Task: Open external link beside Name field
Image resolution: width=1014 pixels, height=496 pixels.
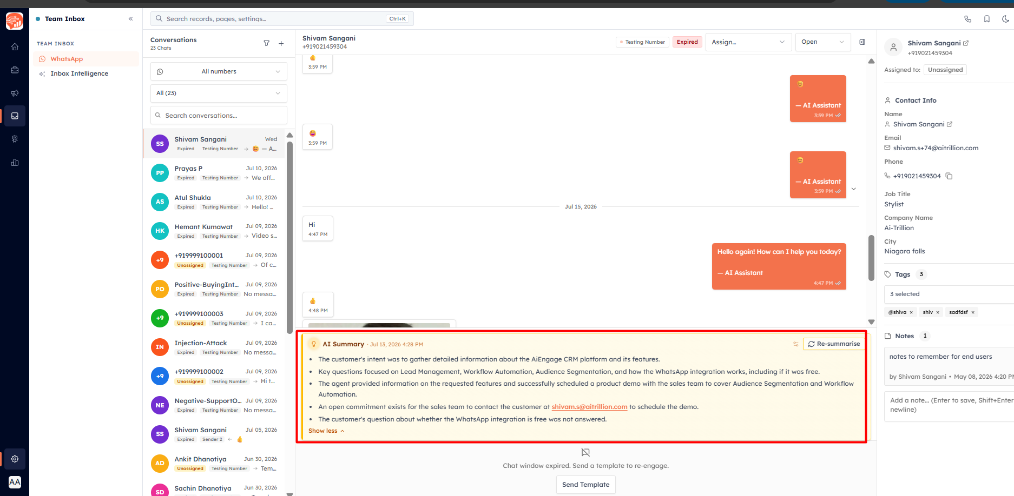Action: pyautogui.click(x=949, y=124)
